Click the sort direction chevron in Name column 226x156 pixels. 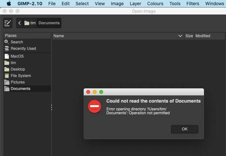(180, 36)
